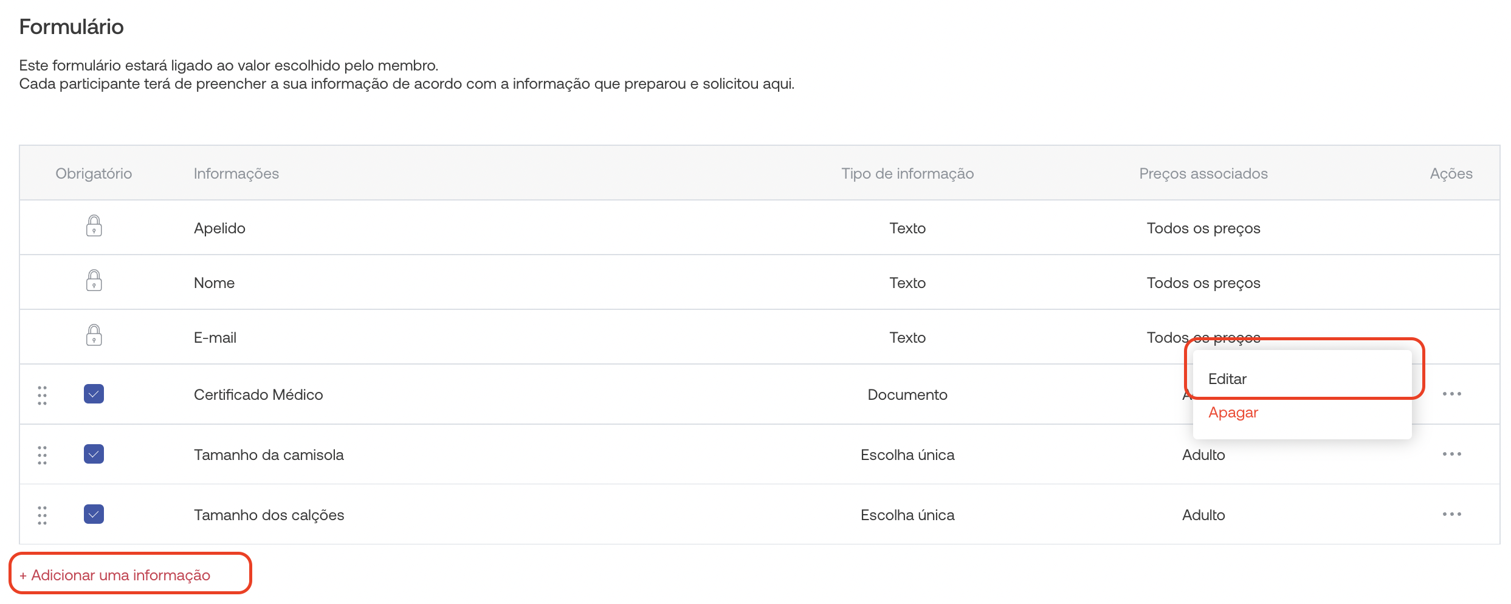
Task: Uncheck mandatory box for Certificado Médico
Action: [94, 394]
